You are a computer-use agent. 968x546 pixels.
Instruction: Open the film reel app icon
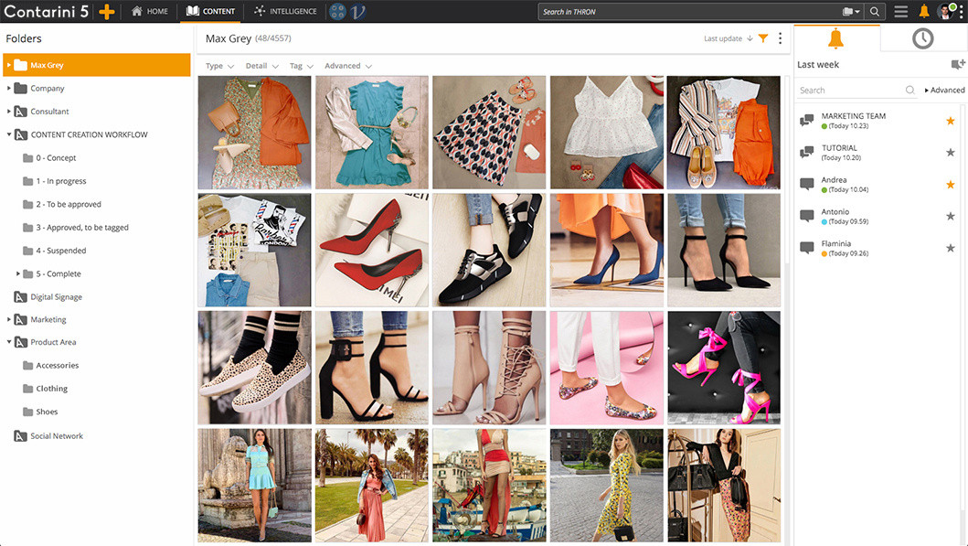(337, 11)
